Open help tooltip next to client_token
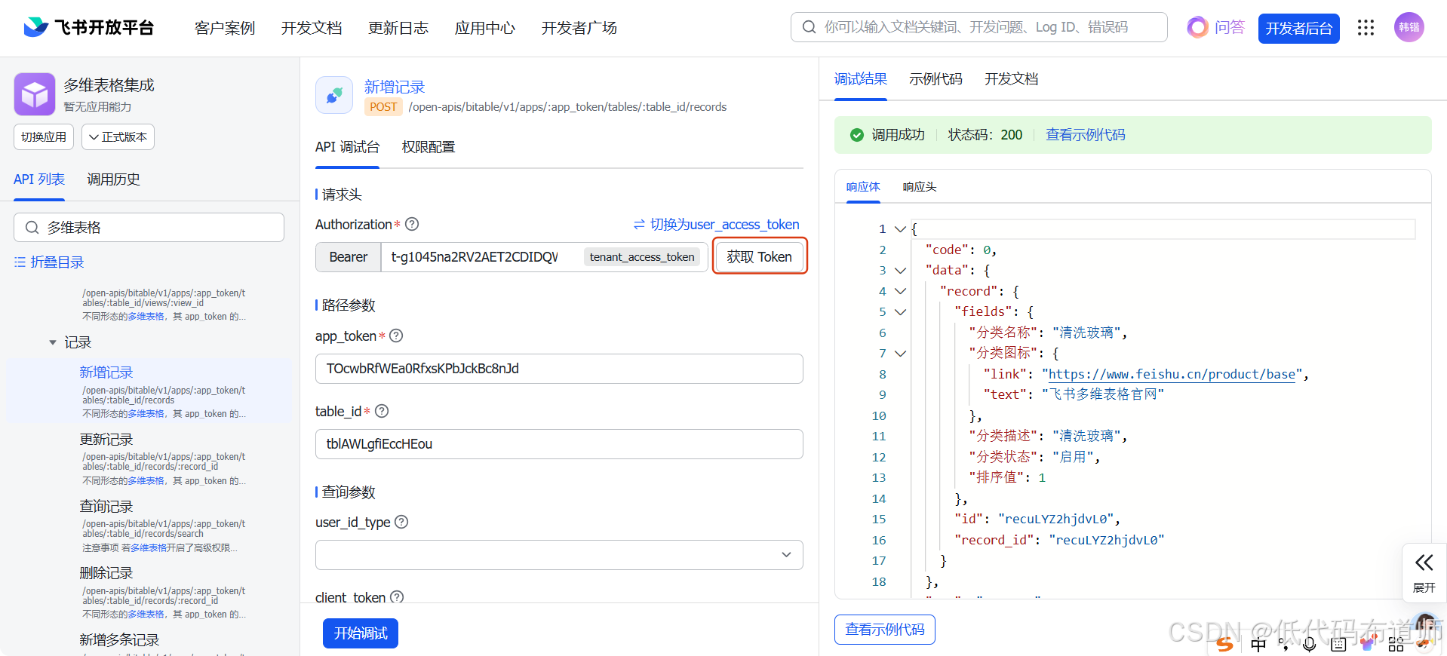The height and width of the screenshot is (656, 1447). (397, 597)
